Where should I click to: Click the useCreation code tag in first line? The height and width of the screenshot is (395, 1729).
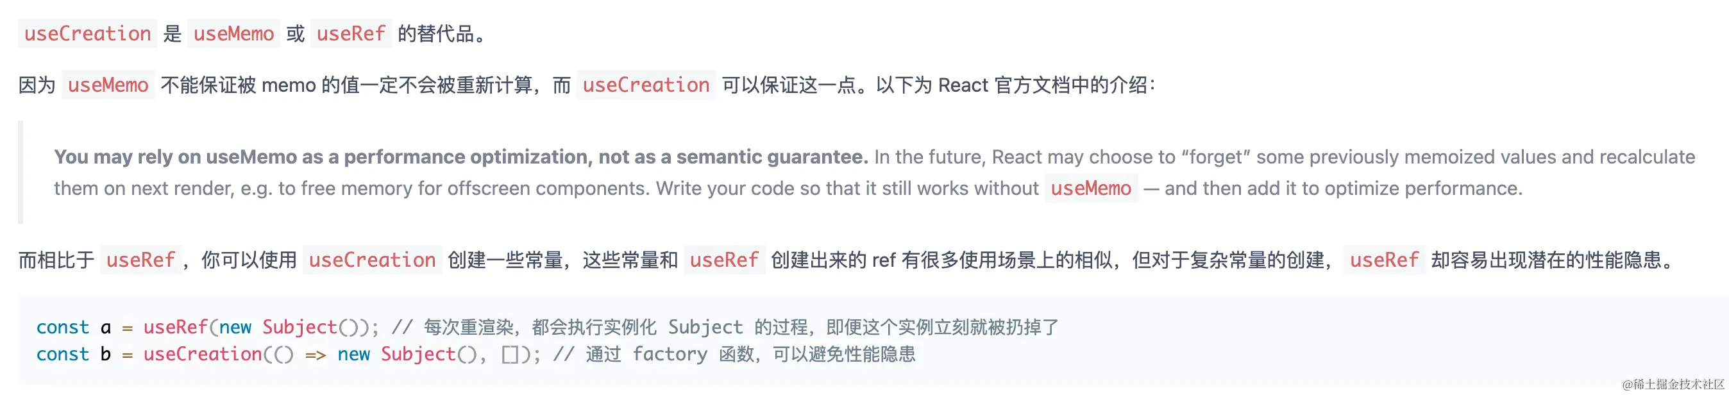pos(87,33)
